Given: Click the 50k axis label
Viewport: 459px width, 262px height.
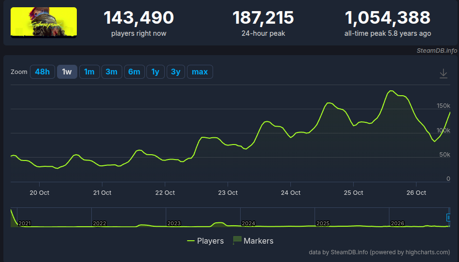Looking at the screenshot, I should point(445,155).
